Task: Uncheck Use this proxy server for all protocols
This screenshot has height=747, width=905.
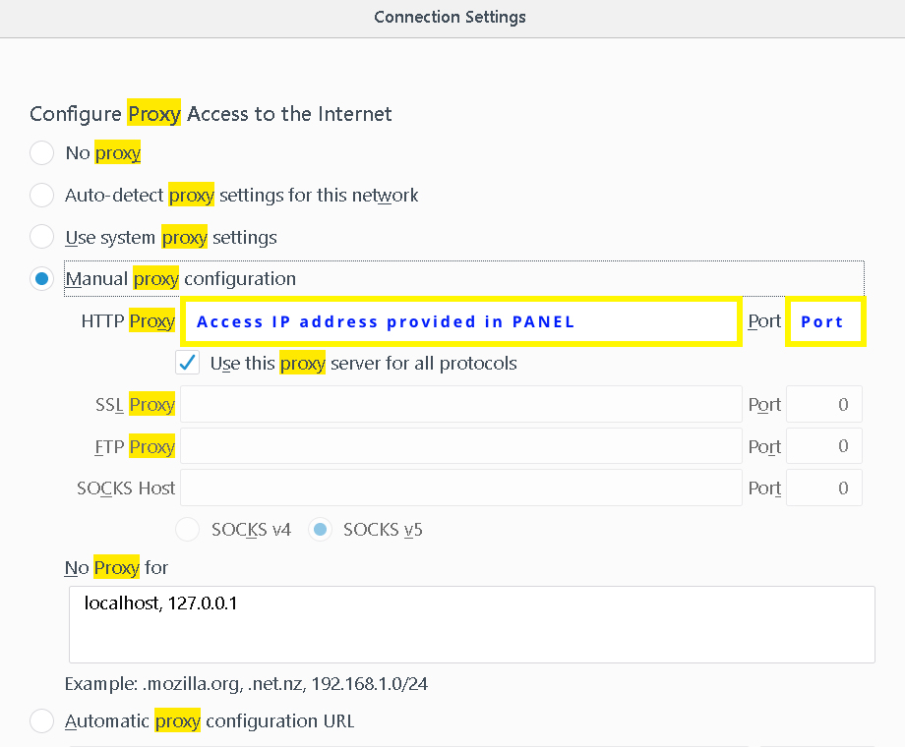Action: (188, 363)
